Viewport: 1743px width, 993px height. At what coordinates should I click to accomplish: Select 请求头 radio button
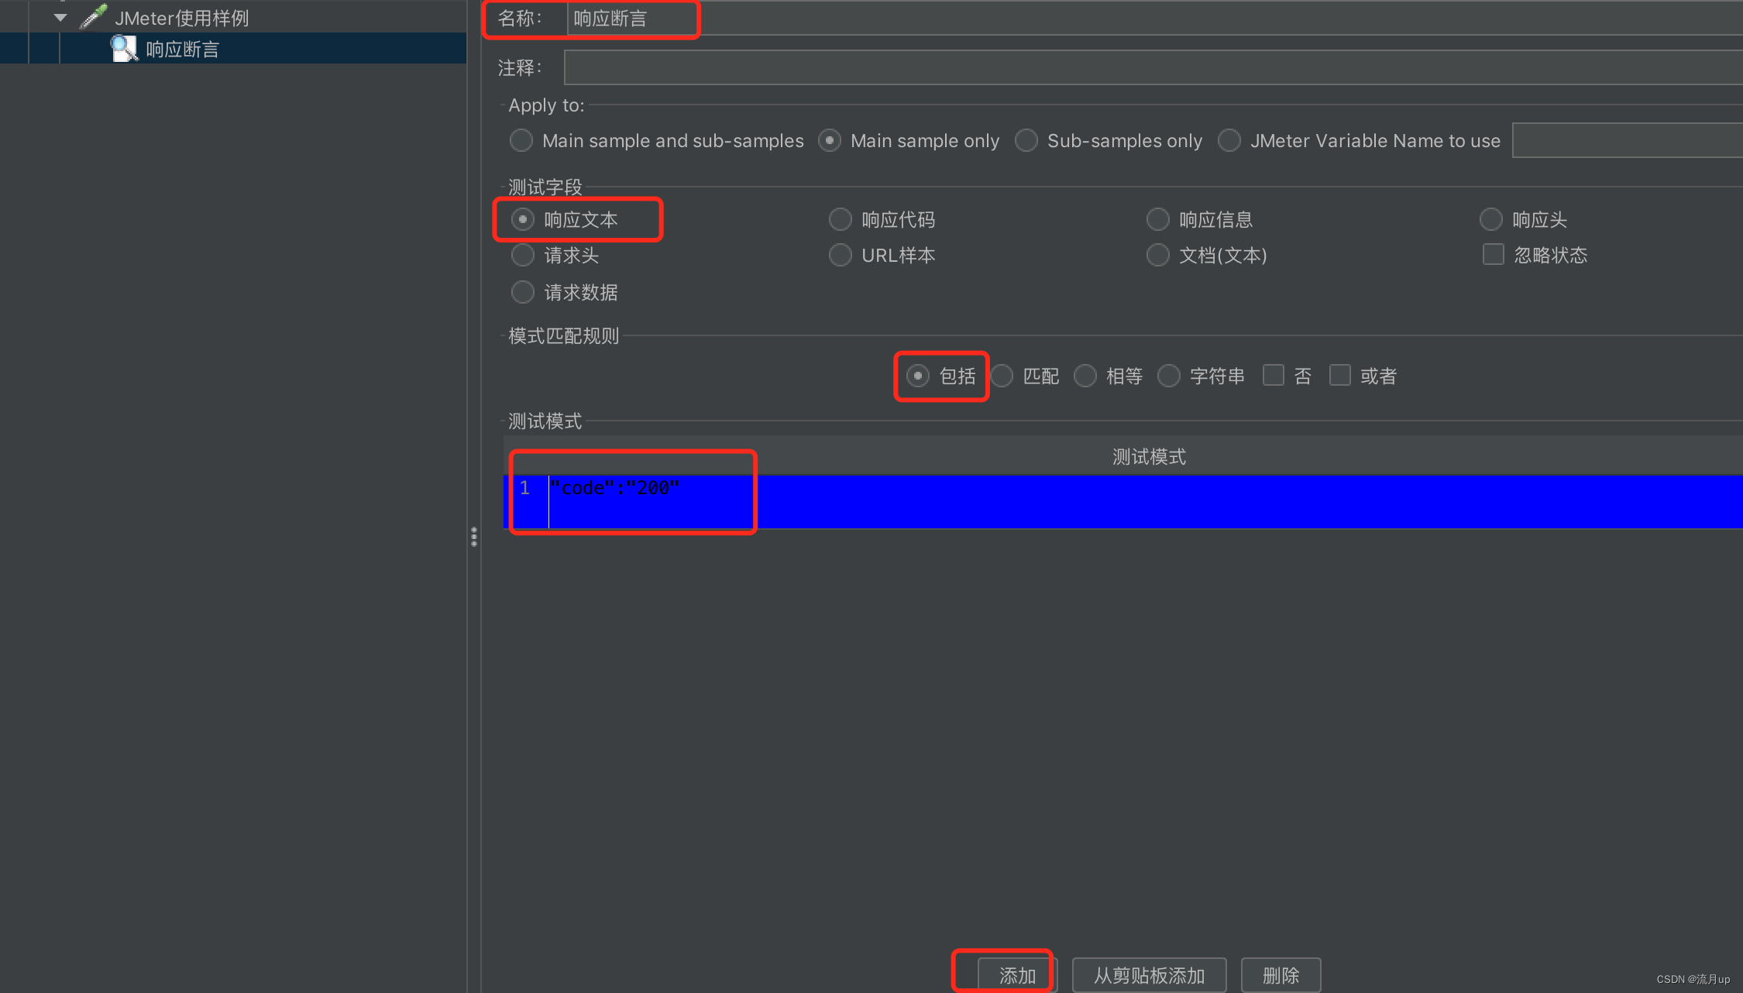pyautogui.click(x=523, y=255)
